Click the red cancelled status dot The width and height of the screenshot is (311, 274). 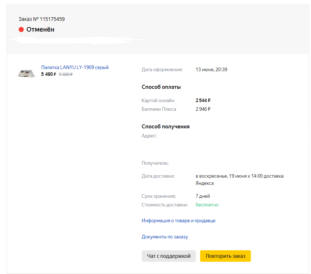[x=21, y=29]
